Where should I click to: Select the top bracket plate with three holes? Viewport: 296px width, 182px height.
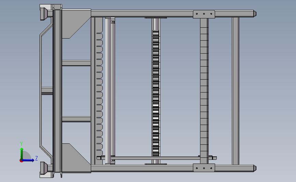(204, 14)
